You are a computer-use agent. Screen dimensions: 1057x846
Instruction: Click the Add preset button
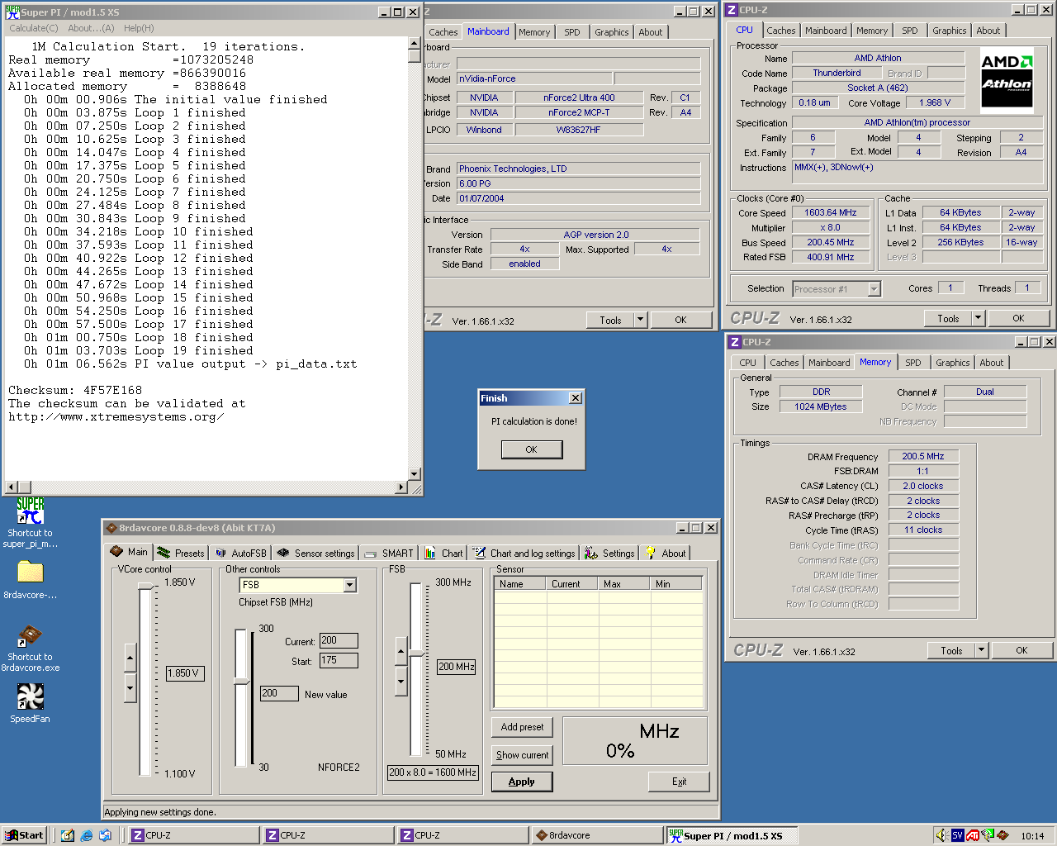pos(523,727)
